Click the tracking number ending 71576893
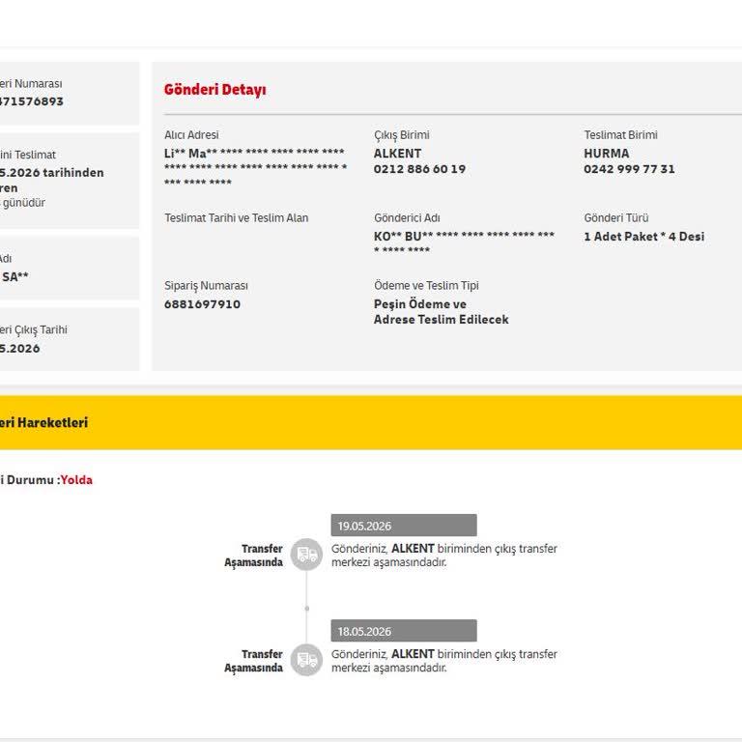742x742 pixels. point(31,101)
